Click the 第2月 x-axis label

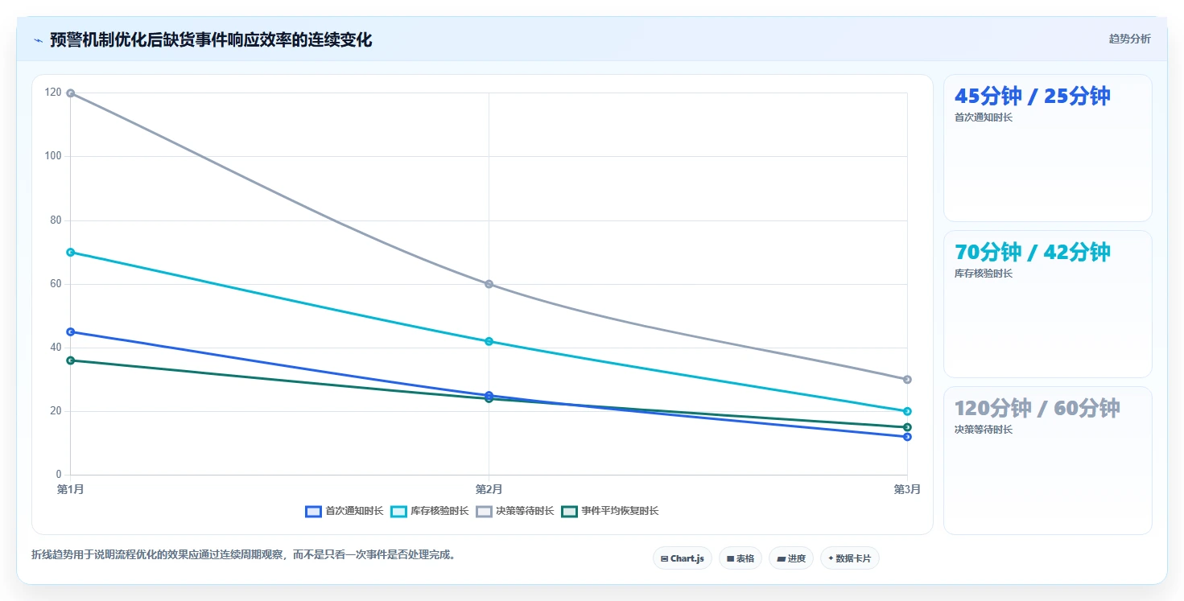[x=489, y=489]
